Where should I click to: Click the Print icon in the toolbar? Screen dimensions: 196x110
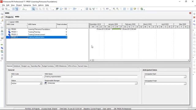coord(3,9)
